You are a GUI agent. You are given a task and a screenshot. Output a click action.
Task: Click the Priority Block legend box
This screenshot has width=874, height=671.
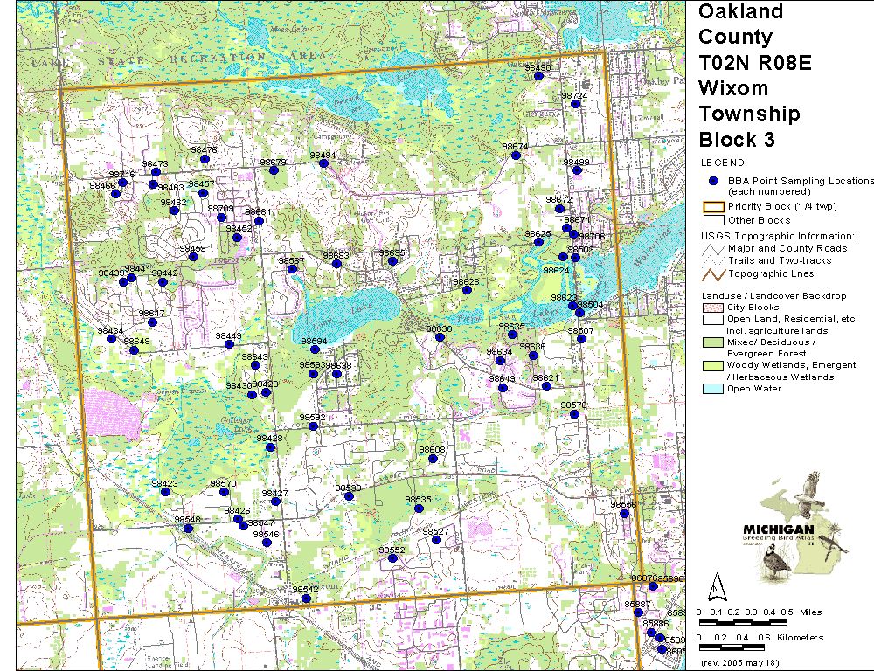(713, 206)
